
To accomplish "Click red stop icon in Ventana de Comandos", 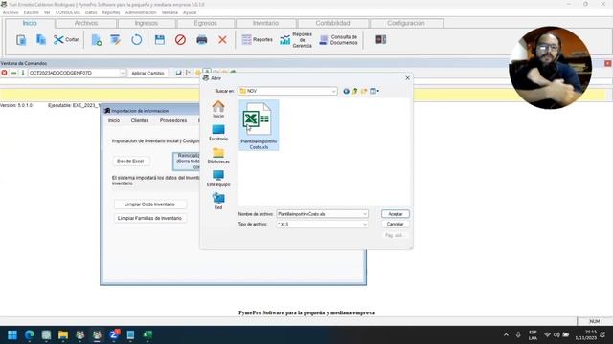I will (4, 73).
